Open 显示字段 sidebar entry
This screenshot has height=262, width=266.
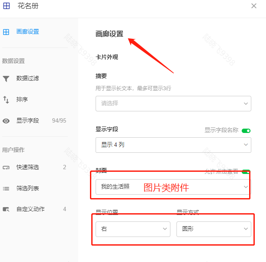point(28,120)
